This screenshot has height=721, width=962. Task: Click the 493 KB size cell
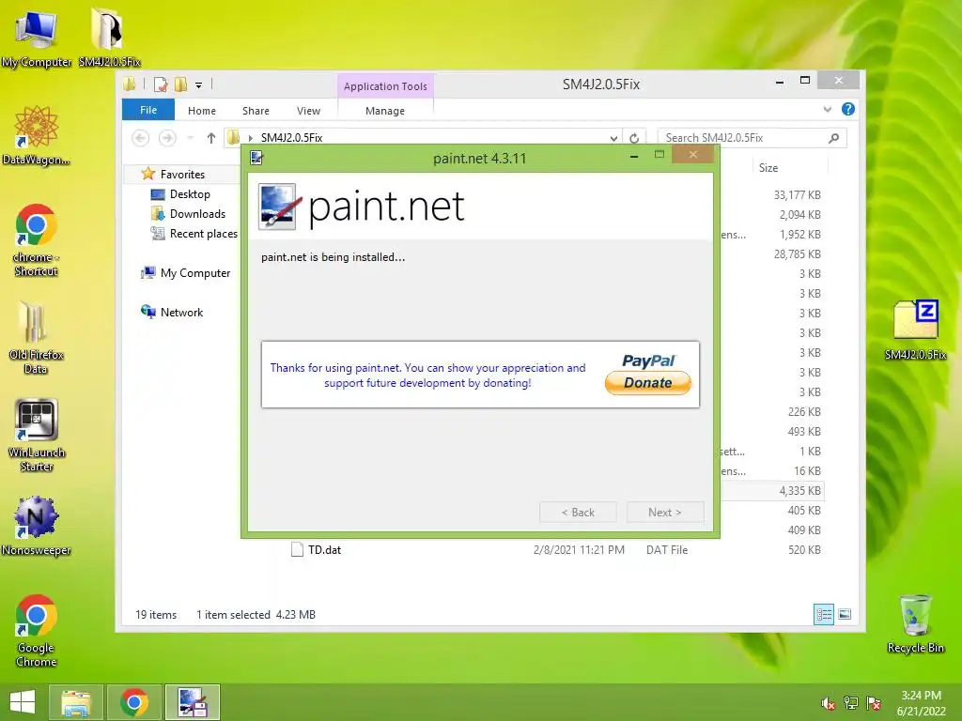coord(804,432)
